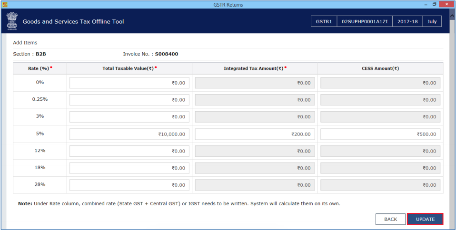The width and height of the screenshot is (456, 230).
Task: Click Integrated Tax Amount field for 12%
Action: [x=255, y=151]
